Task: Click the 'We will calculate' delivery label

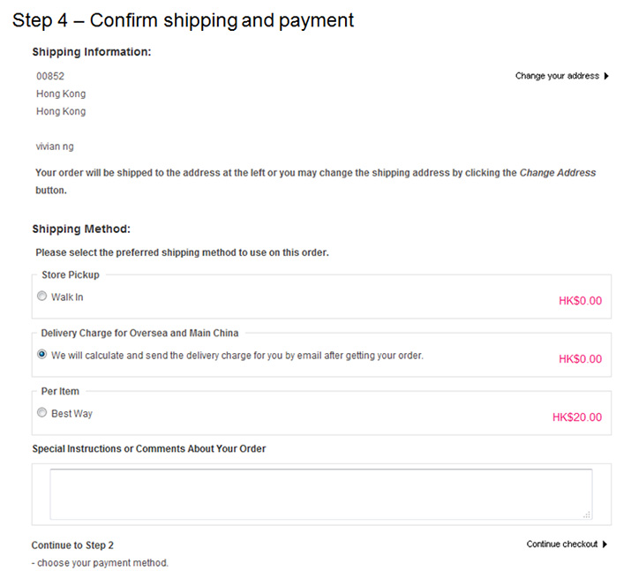Action: pyautogui.click(x=237, y=356)
